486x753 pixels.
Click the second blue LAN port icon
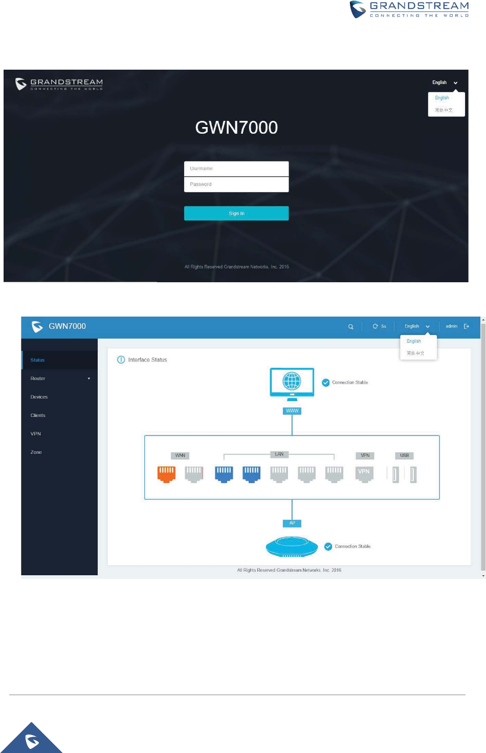pyautogui.click(x=252, y=474)
